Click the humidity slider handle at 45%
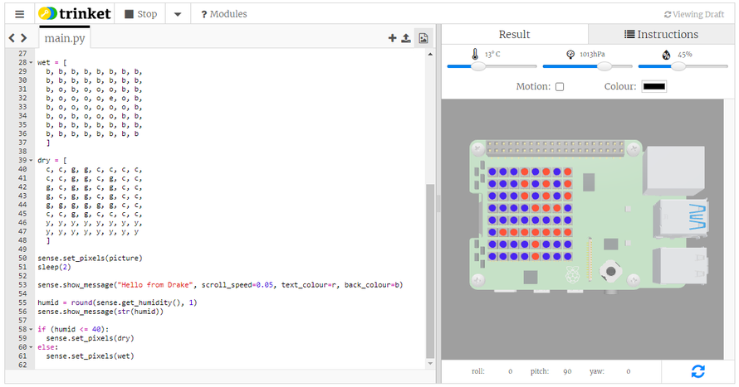Viewport: 739px width, 387px height. click(x=678, y=66)
